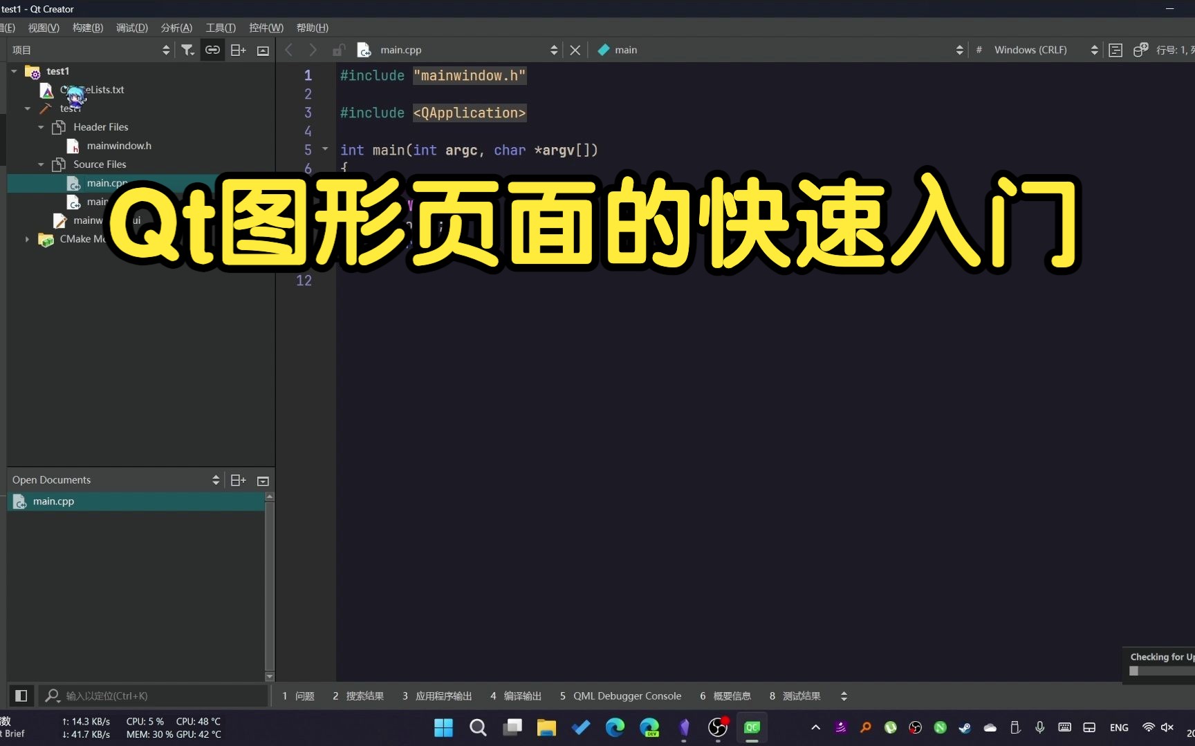
Task: Open the 应用程序输出 pane
Action: pyautogui.click(x=437, y=696)
